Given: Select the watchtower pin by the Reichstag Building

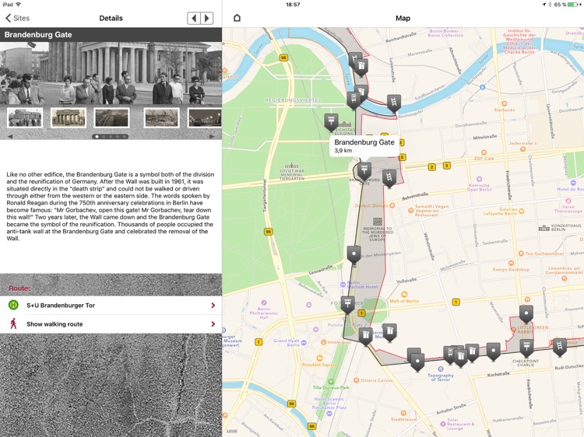Looking at the screenshot, I should click(x=331, y=122).
